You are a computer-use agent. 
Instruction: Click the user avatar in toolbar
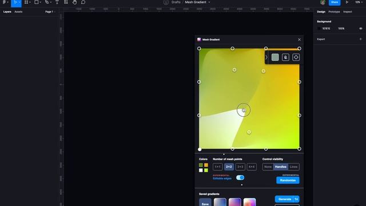click(323, 2)
